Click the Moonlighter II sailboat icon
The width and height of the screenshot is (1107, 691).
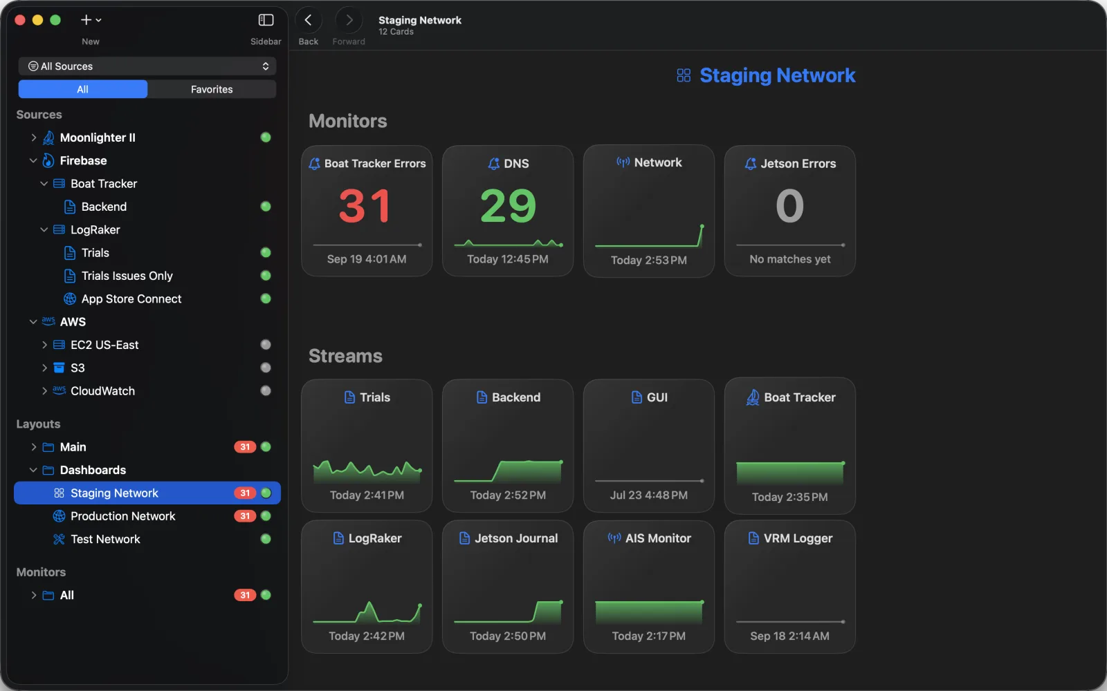48,138
